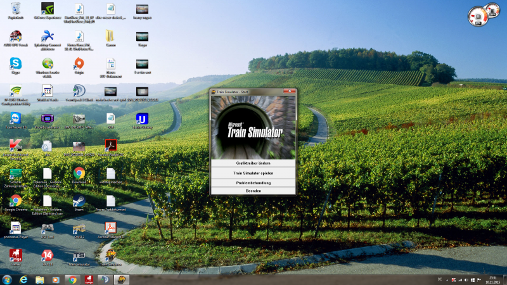This screenshot has height=285, width=507.
Task: Click the DE language indicator
Action: click(x=439, y=279)
